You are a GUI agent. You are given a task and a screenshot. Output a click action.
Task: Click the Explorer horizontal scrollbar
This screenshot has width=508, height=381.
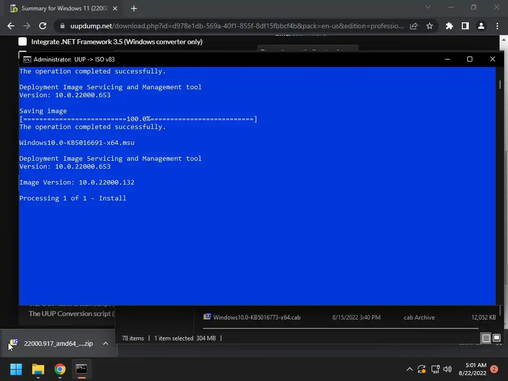coord(340,328)
